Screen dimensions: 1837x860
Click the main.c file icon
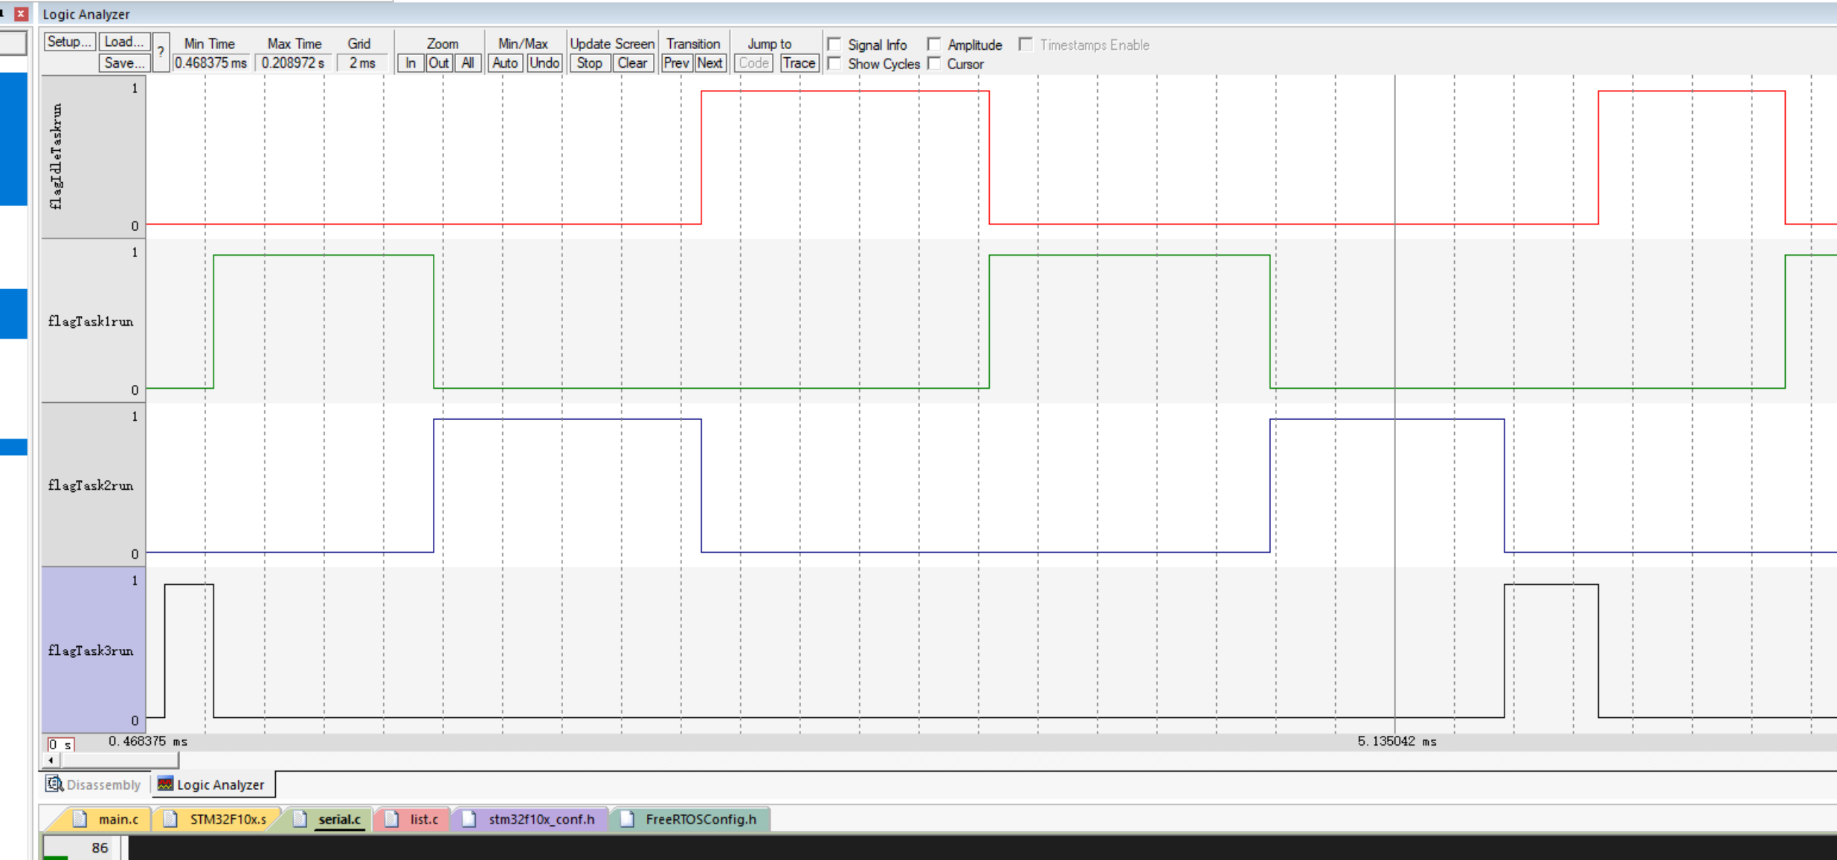80,819
